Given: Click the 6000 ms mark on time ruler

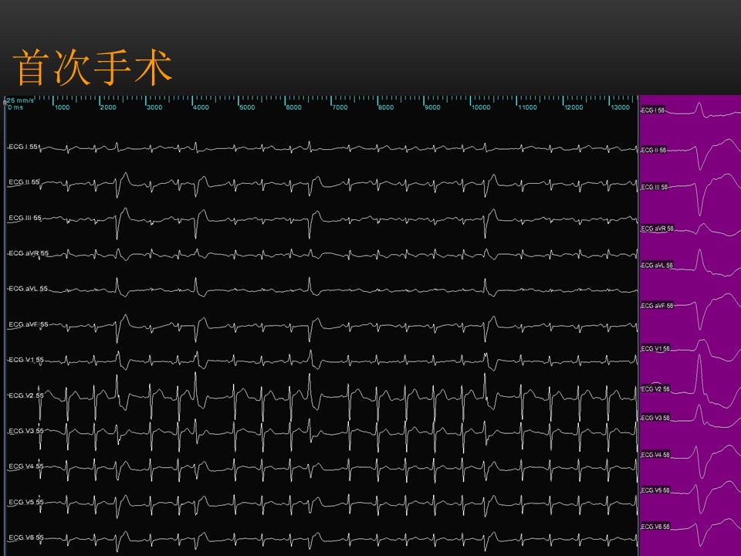Looking at the screenshot, I should pyautogui.click(x=293, y=107).
